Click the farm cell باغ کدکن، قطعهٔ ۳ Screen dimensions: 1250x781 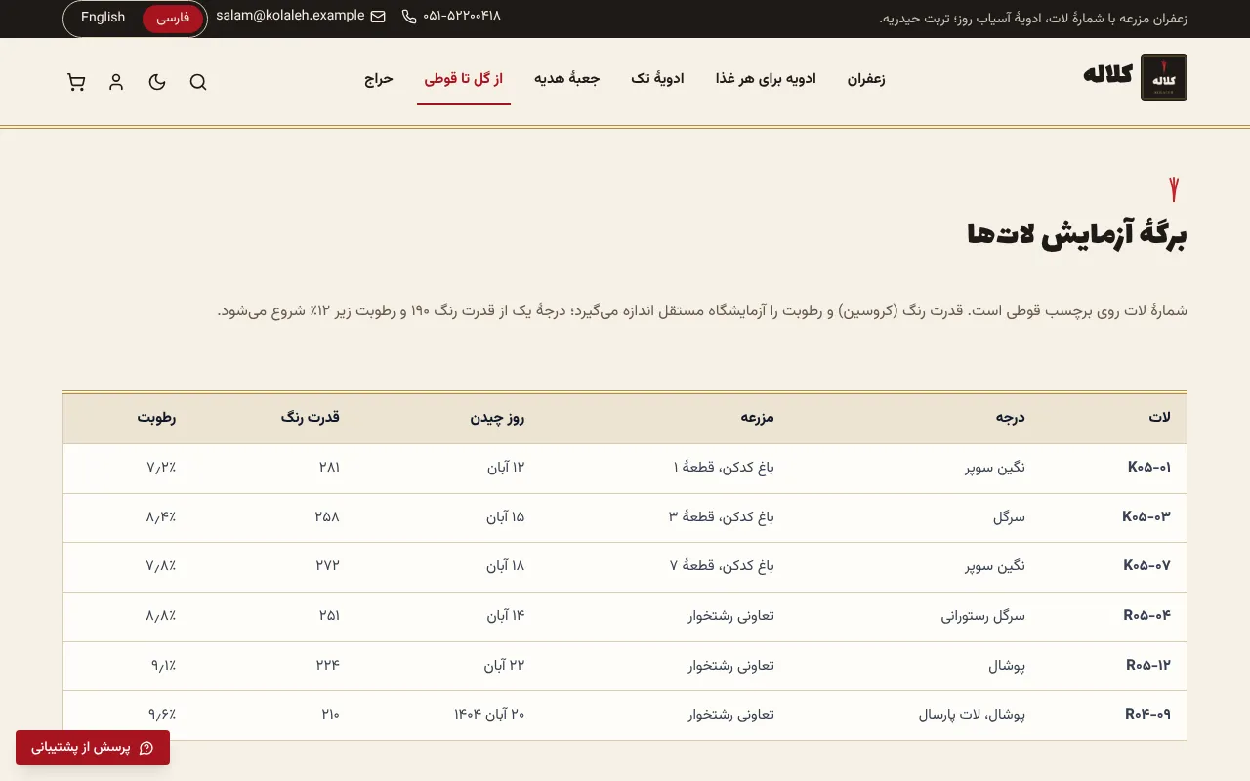pos(722,516)
